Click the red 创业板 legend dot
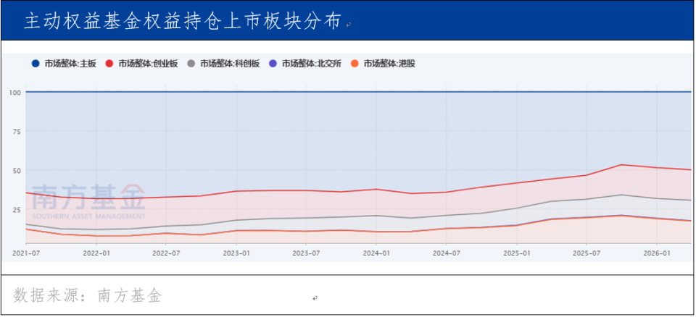The image size is (696, 317). pos(109,64)
